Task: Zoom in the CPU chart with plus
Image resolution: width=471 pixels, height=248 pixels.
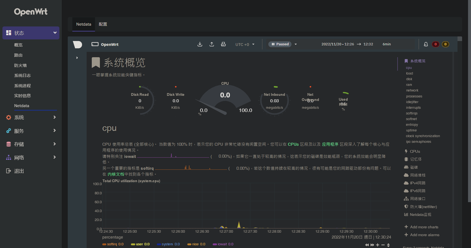Action: pos(378,245)
